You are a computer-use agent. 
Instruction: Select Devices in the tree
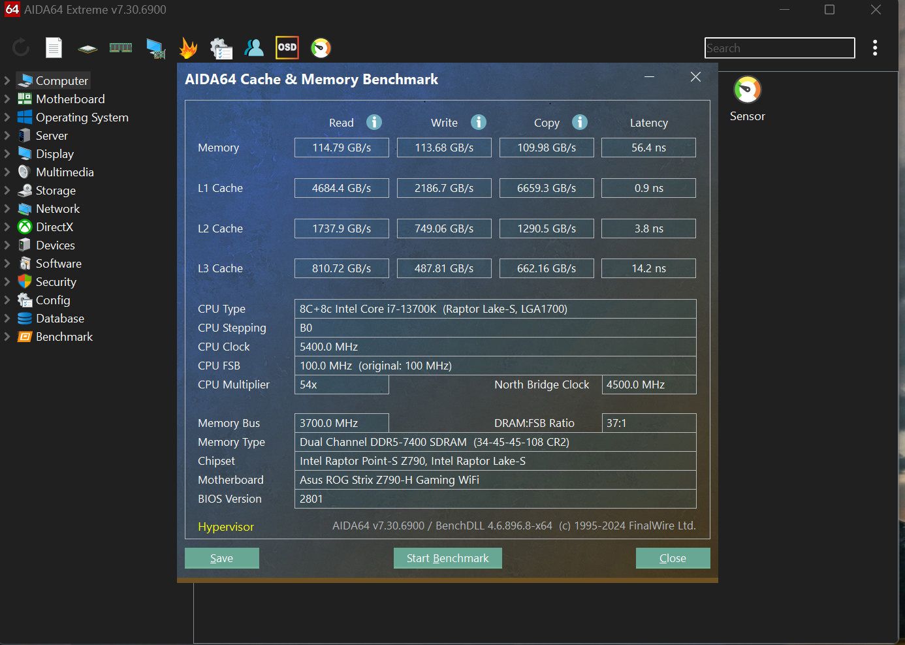[x=56, y=245]
